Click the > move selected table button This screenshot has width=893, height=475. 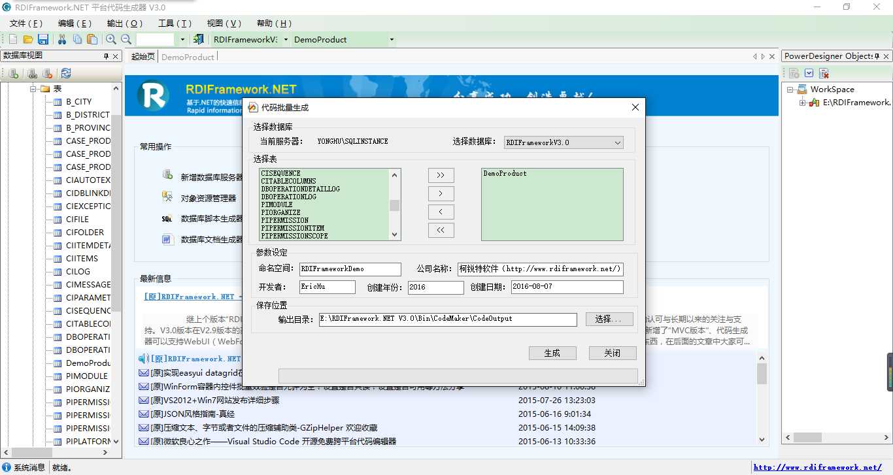coord(441,193)
